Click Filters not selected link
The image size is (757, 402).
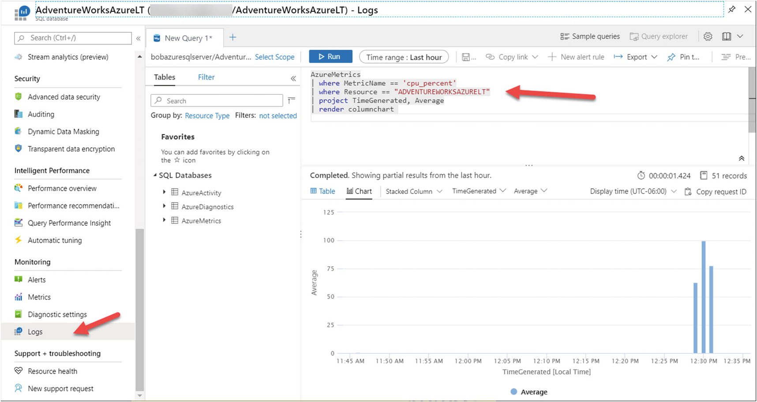click(x=278, y=115)
